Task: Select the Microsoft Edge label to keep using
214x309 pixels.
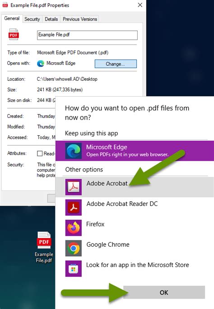Action: pos(107,147)
